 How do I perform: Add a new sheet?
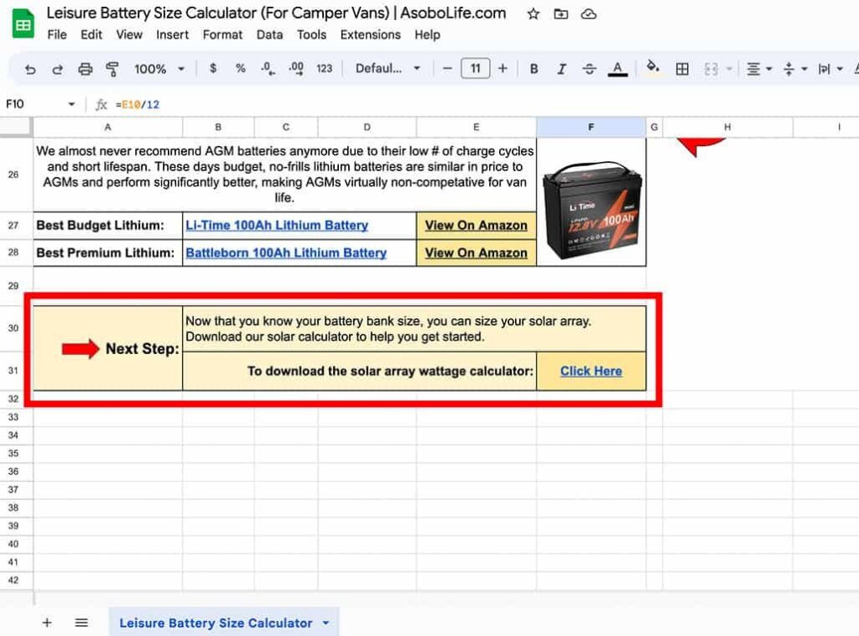click(x=47, y=623)
